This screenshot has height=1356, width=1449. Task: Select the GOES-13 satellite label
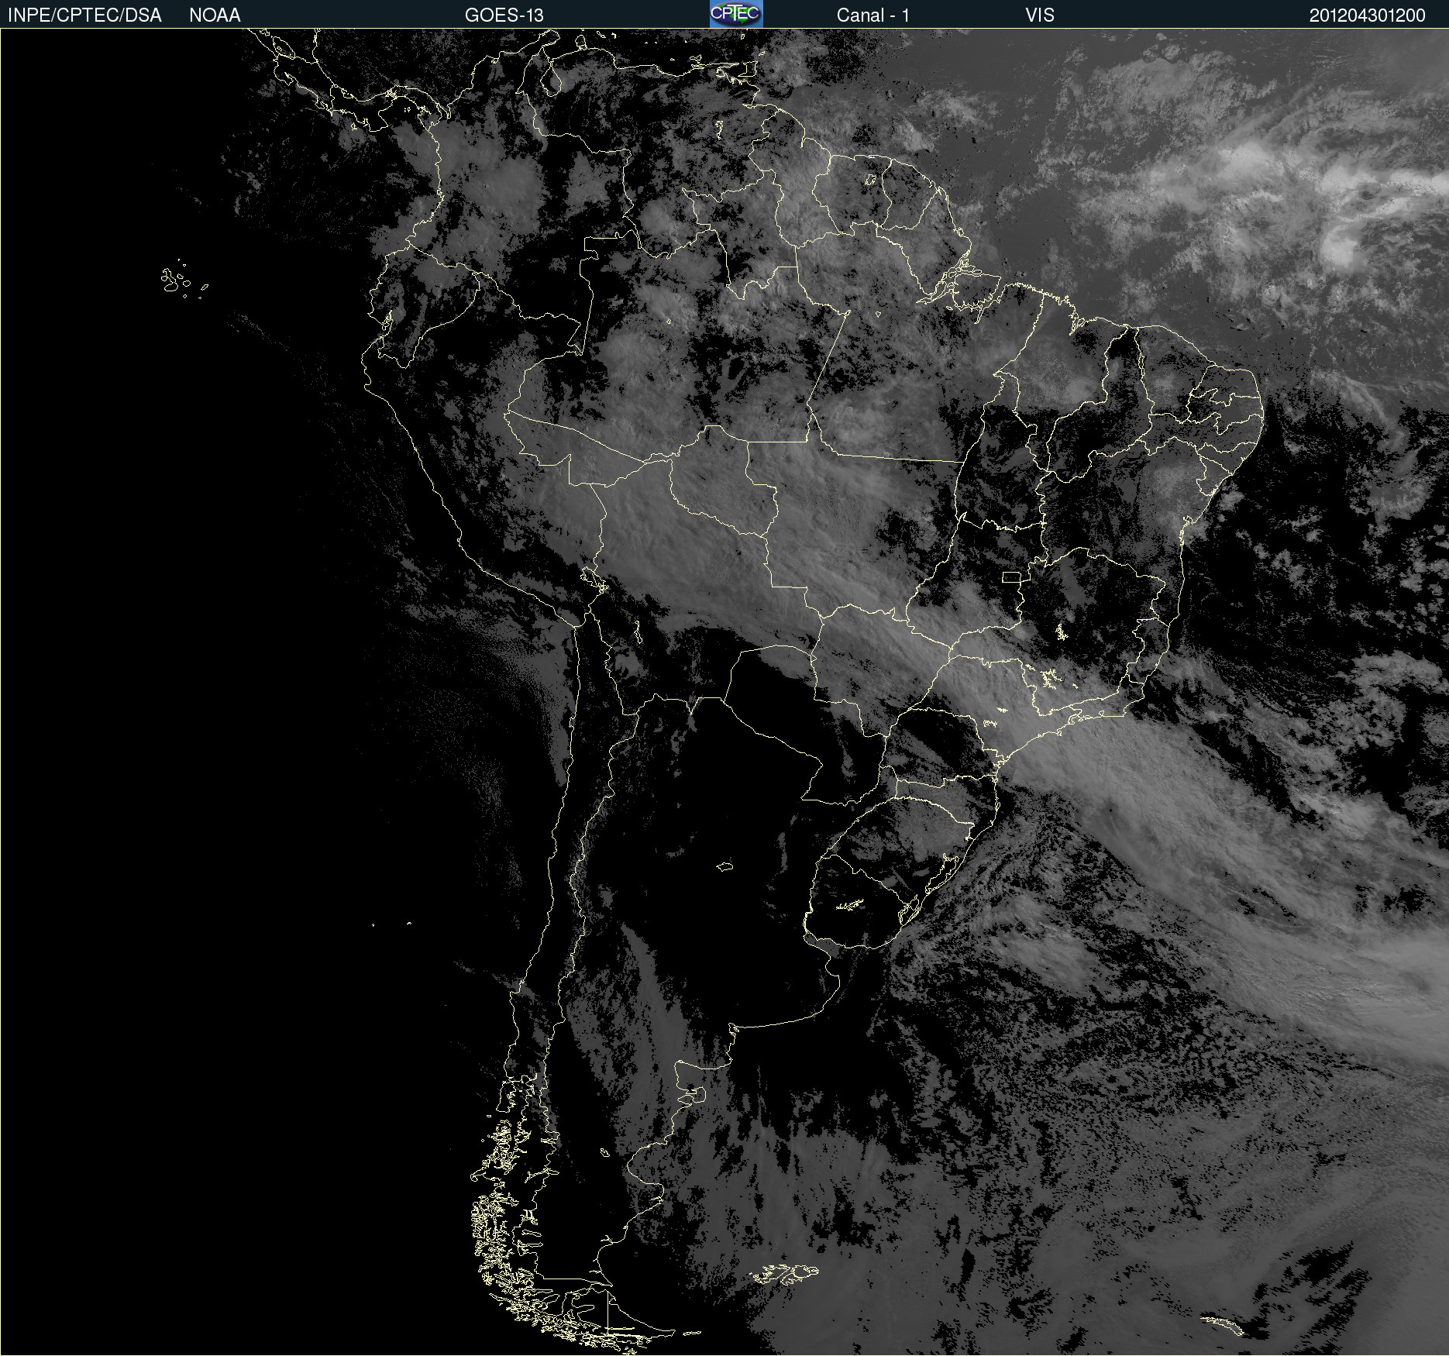[504, 15]
